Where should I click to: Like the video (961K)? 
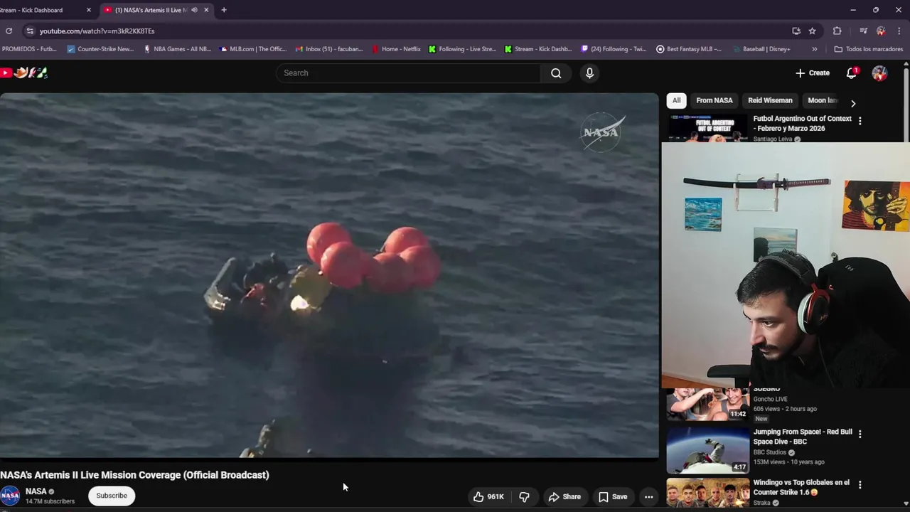click(x=489, y=496)
